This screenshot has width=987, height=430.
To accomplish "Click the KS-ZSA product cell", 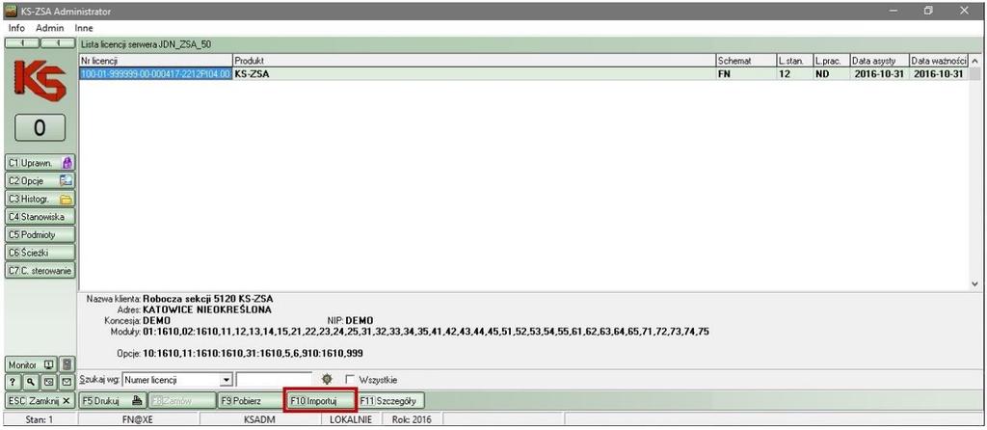I will coord(474,73).
